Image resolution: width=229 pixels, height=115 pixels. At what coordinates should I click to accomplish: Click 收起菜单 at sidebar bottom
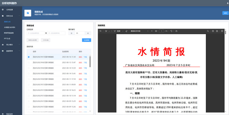9,114
